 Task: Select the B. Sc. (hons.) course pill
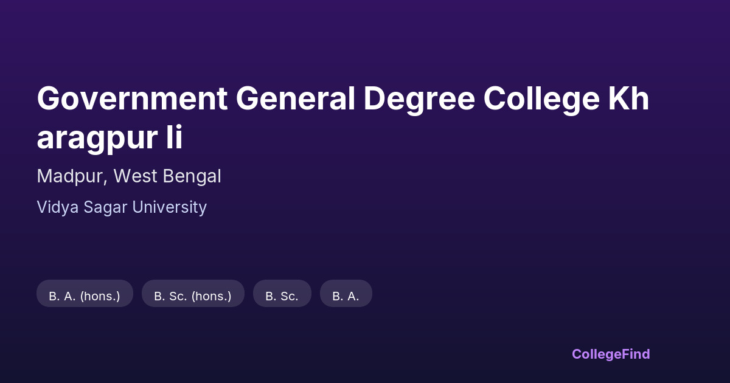(193, 296)
